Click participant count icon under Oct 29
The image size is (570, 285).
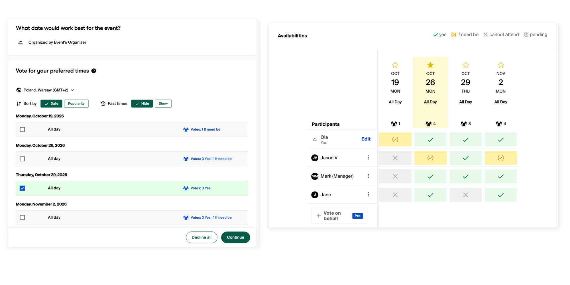tap(464, 124)
